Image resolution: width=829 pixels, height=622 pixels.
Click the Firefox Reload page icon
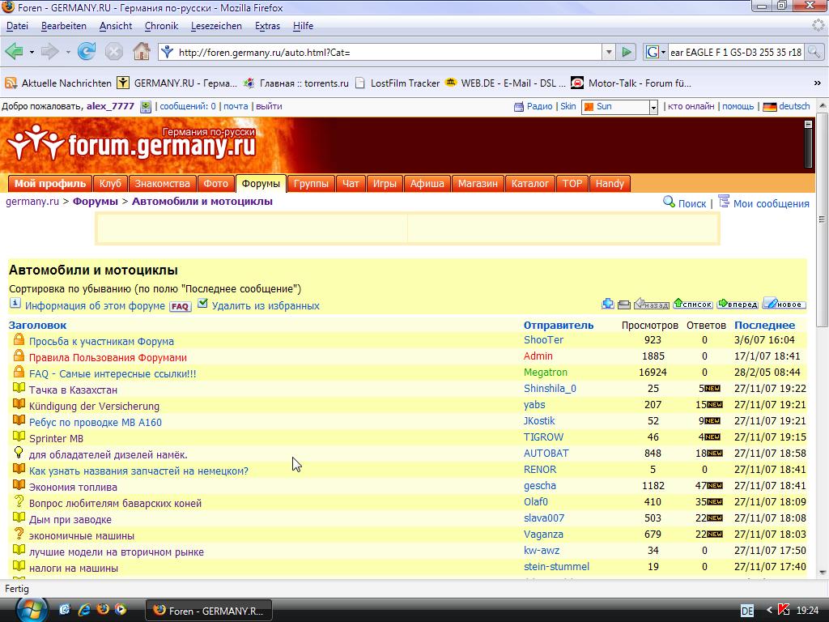click(x=87, y=52)
